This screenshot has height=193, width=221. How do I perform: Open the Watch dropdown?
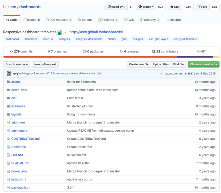146,7
